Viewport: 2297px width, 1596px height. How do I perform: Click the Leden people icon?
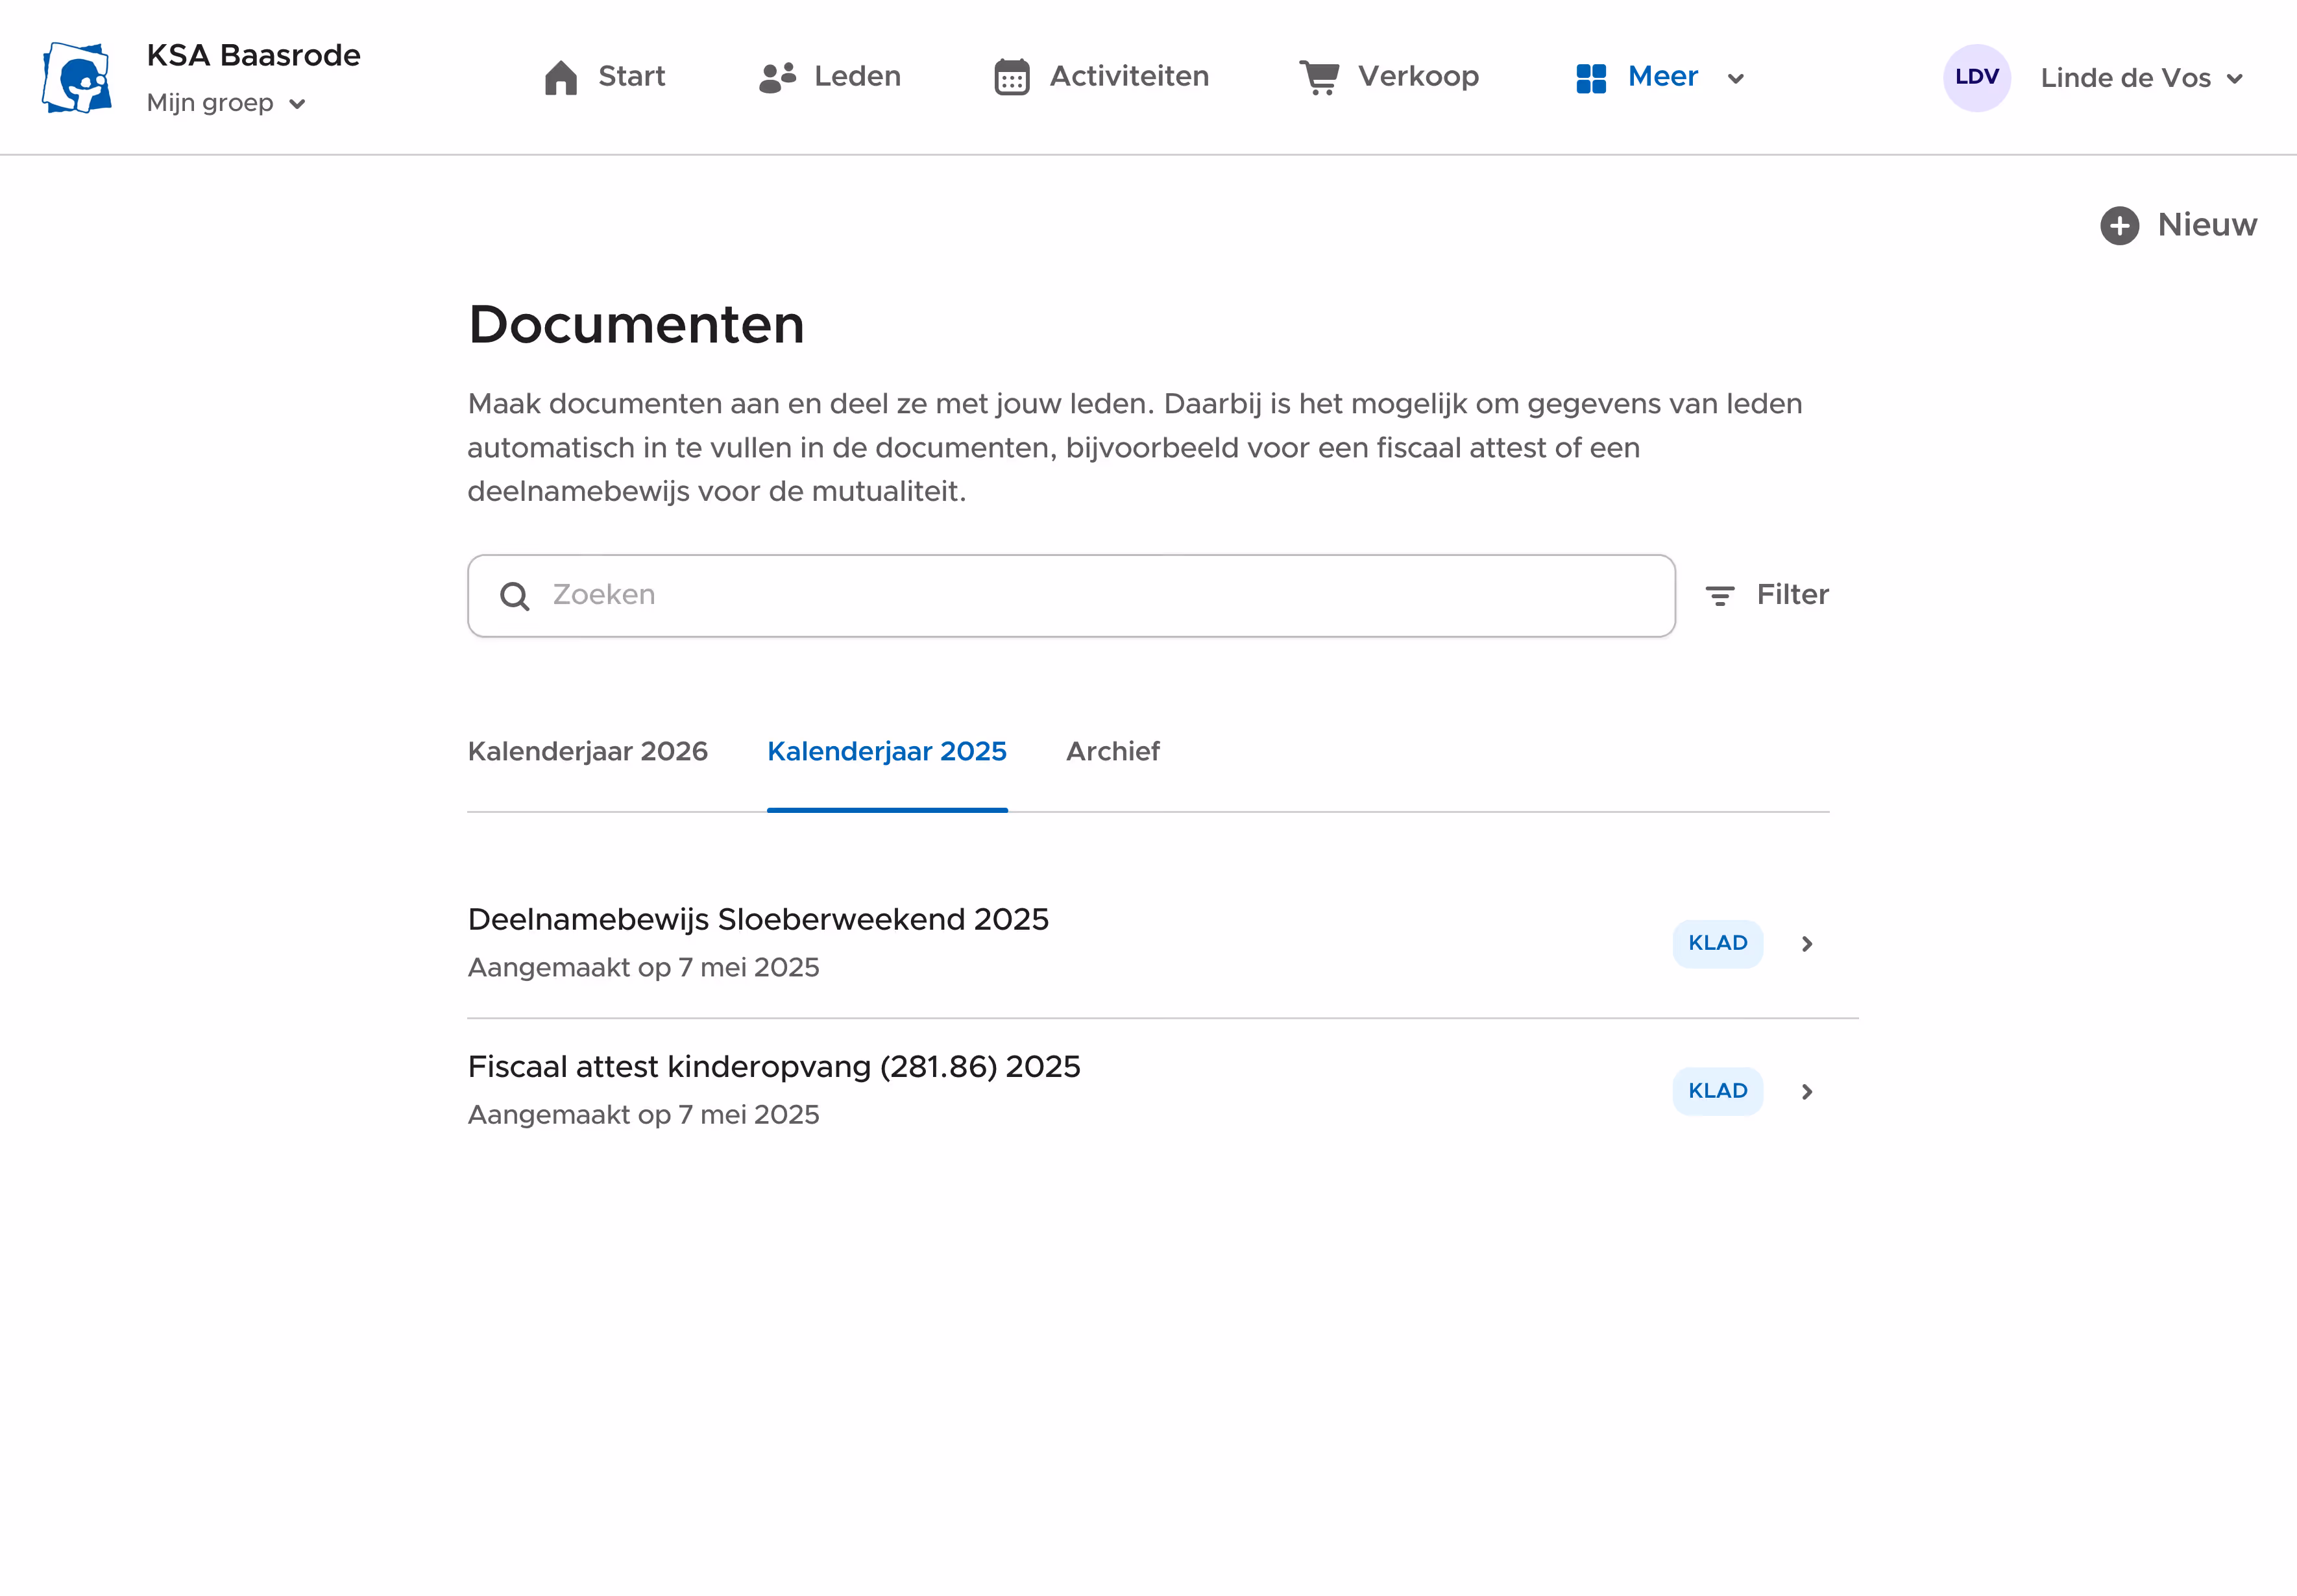(777, 77)
